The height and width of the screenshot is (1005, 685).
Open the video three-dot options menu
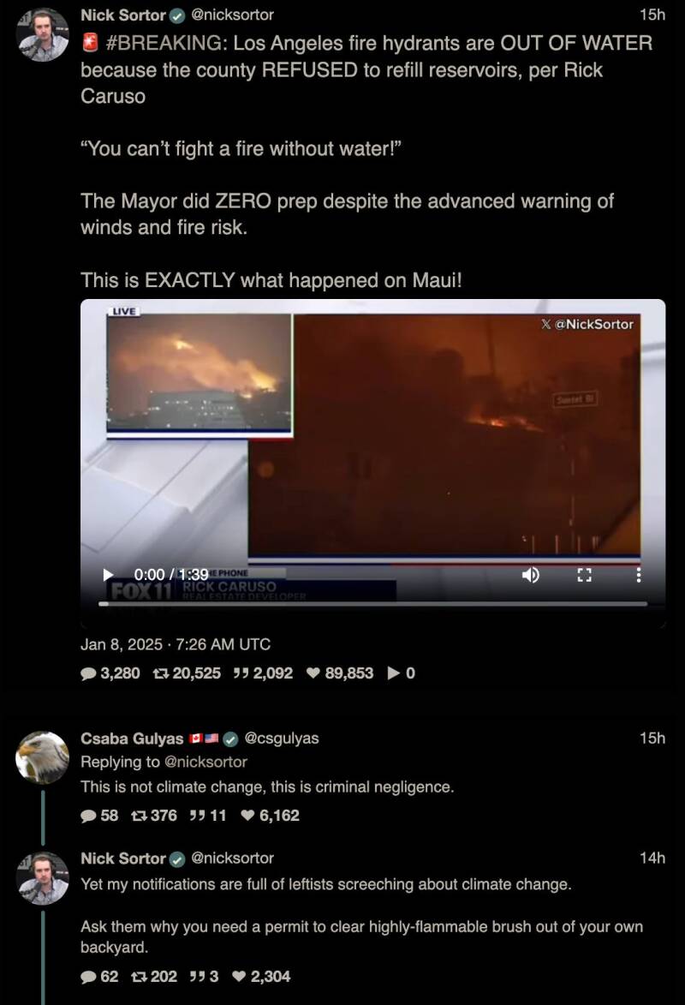(x=638, y=575)
